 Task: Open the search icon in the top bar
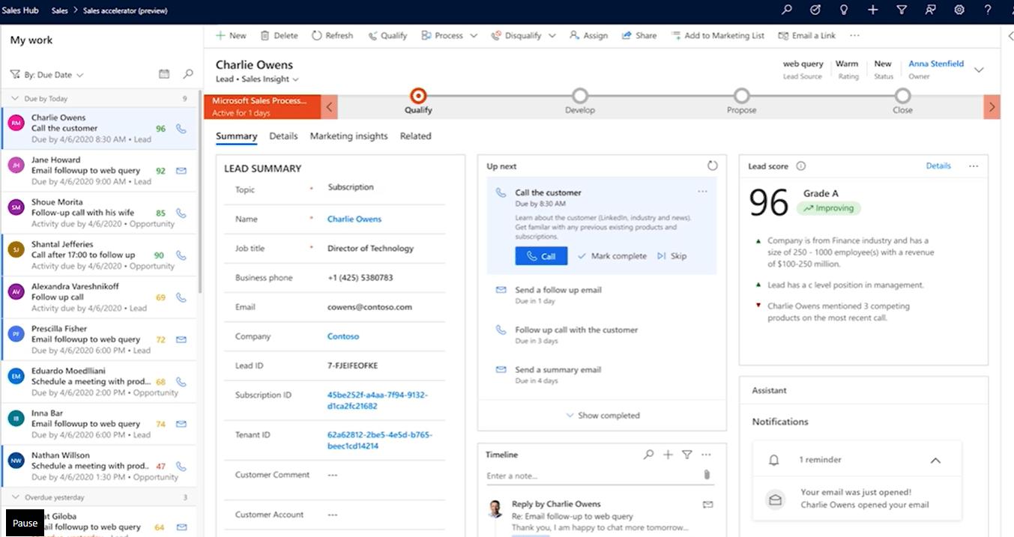click(787, 10)
